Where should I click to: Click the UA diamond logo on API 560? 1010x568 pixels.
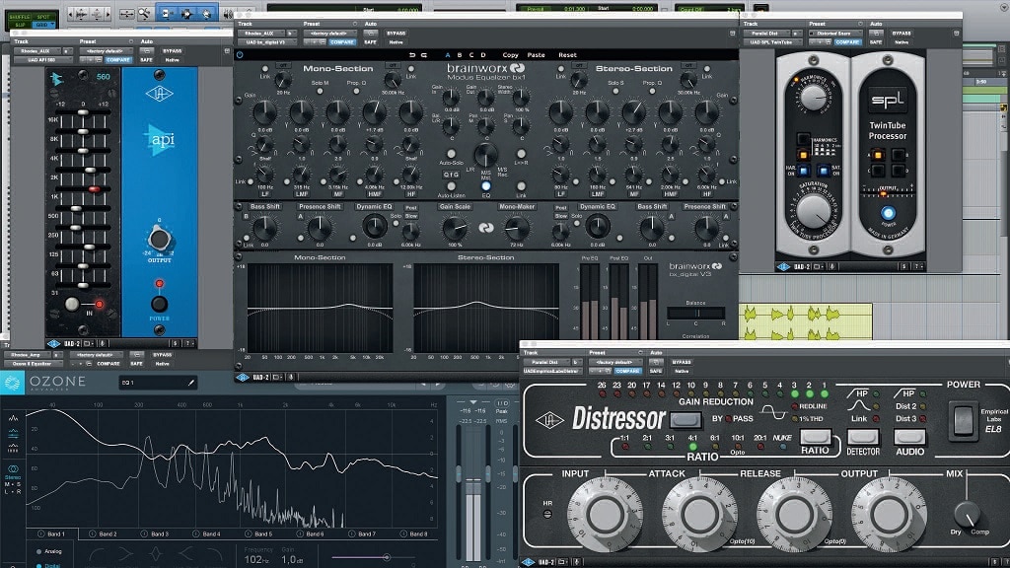(x=159, y=94)
